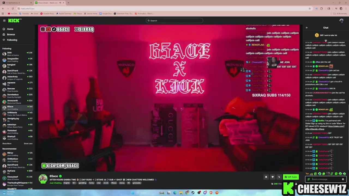Click the Gift Subs button
349x196 pixels.
291,177
